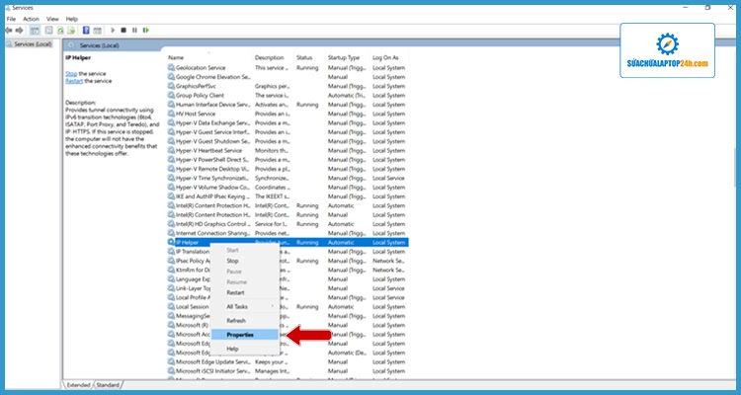Choose Properties from the context menu
This screenshot has height=395, width=741.
pyautogui.click(x=240, y=335)
